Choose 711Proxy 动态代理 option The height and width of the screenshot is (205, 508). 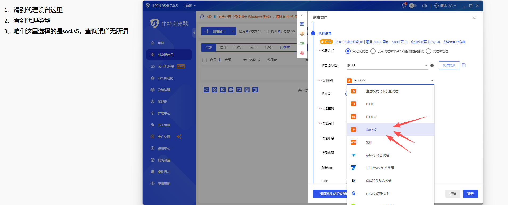coord(391,168)
